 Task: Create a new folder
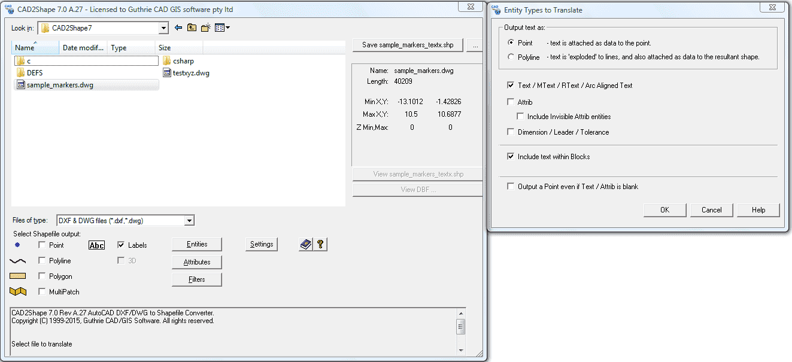click(206, 28)
